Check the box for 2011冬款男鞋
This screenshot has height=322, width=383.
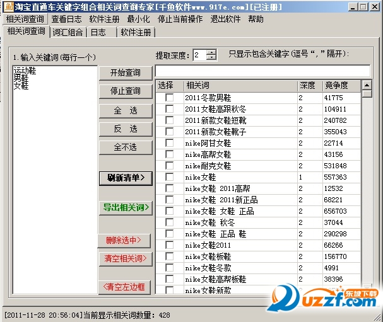click(x=169, y=98)
